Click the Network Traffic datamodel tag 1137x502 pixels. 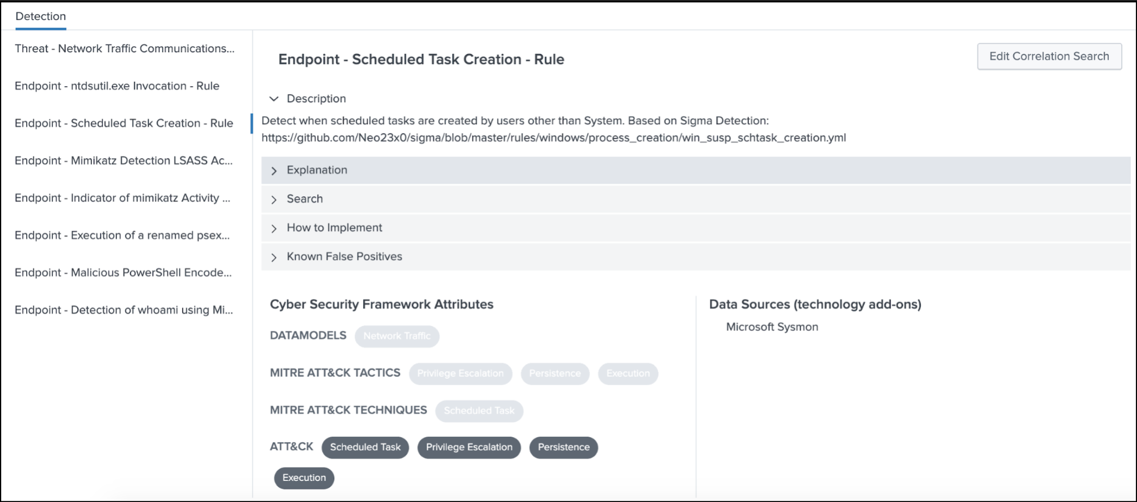click(x=397, y=336)
